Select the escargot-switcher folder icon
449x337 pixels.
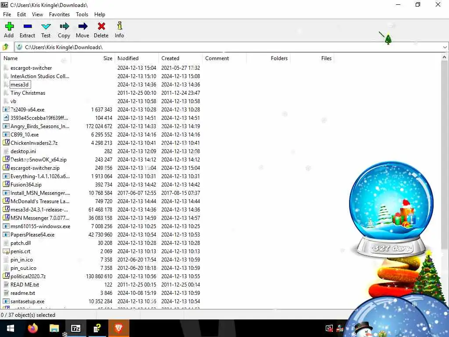click(x=6, y=68)
